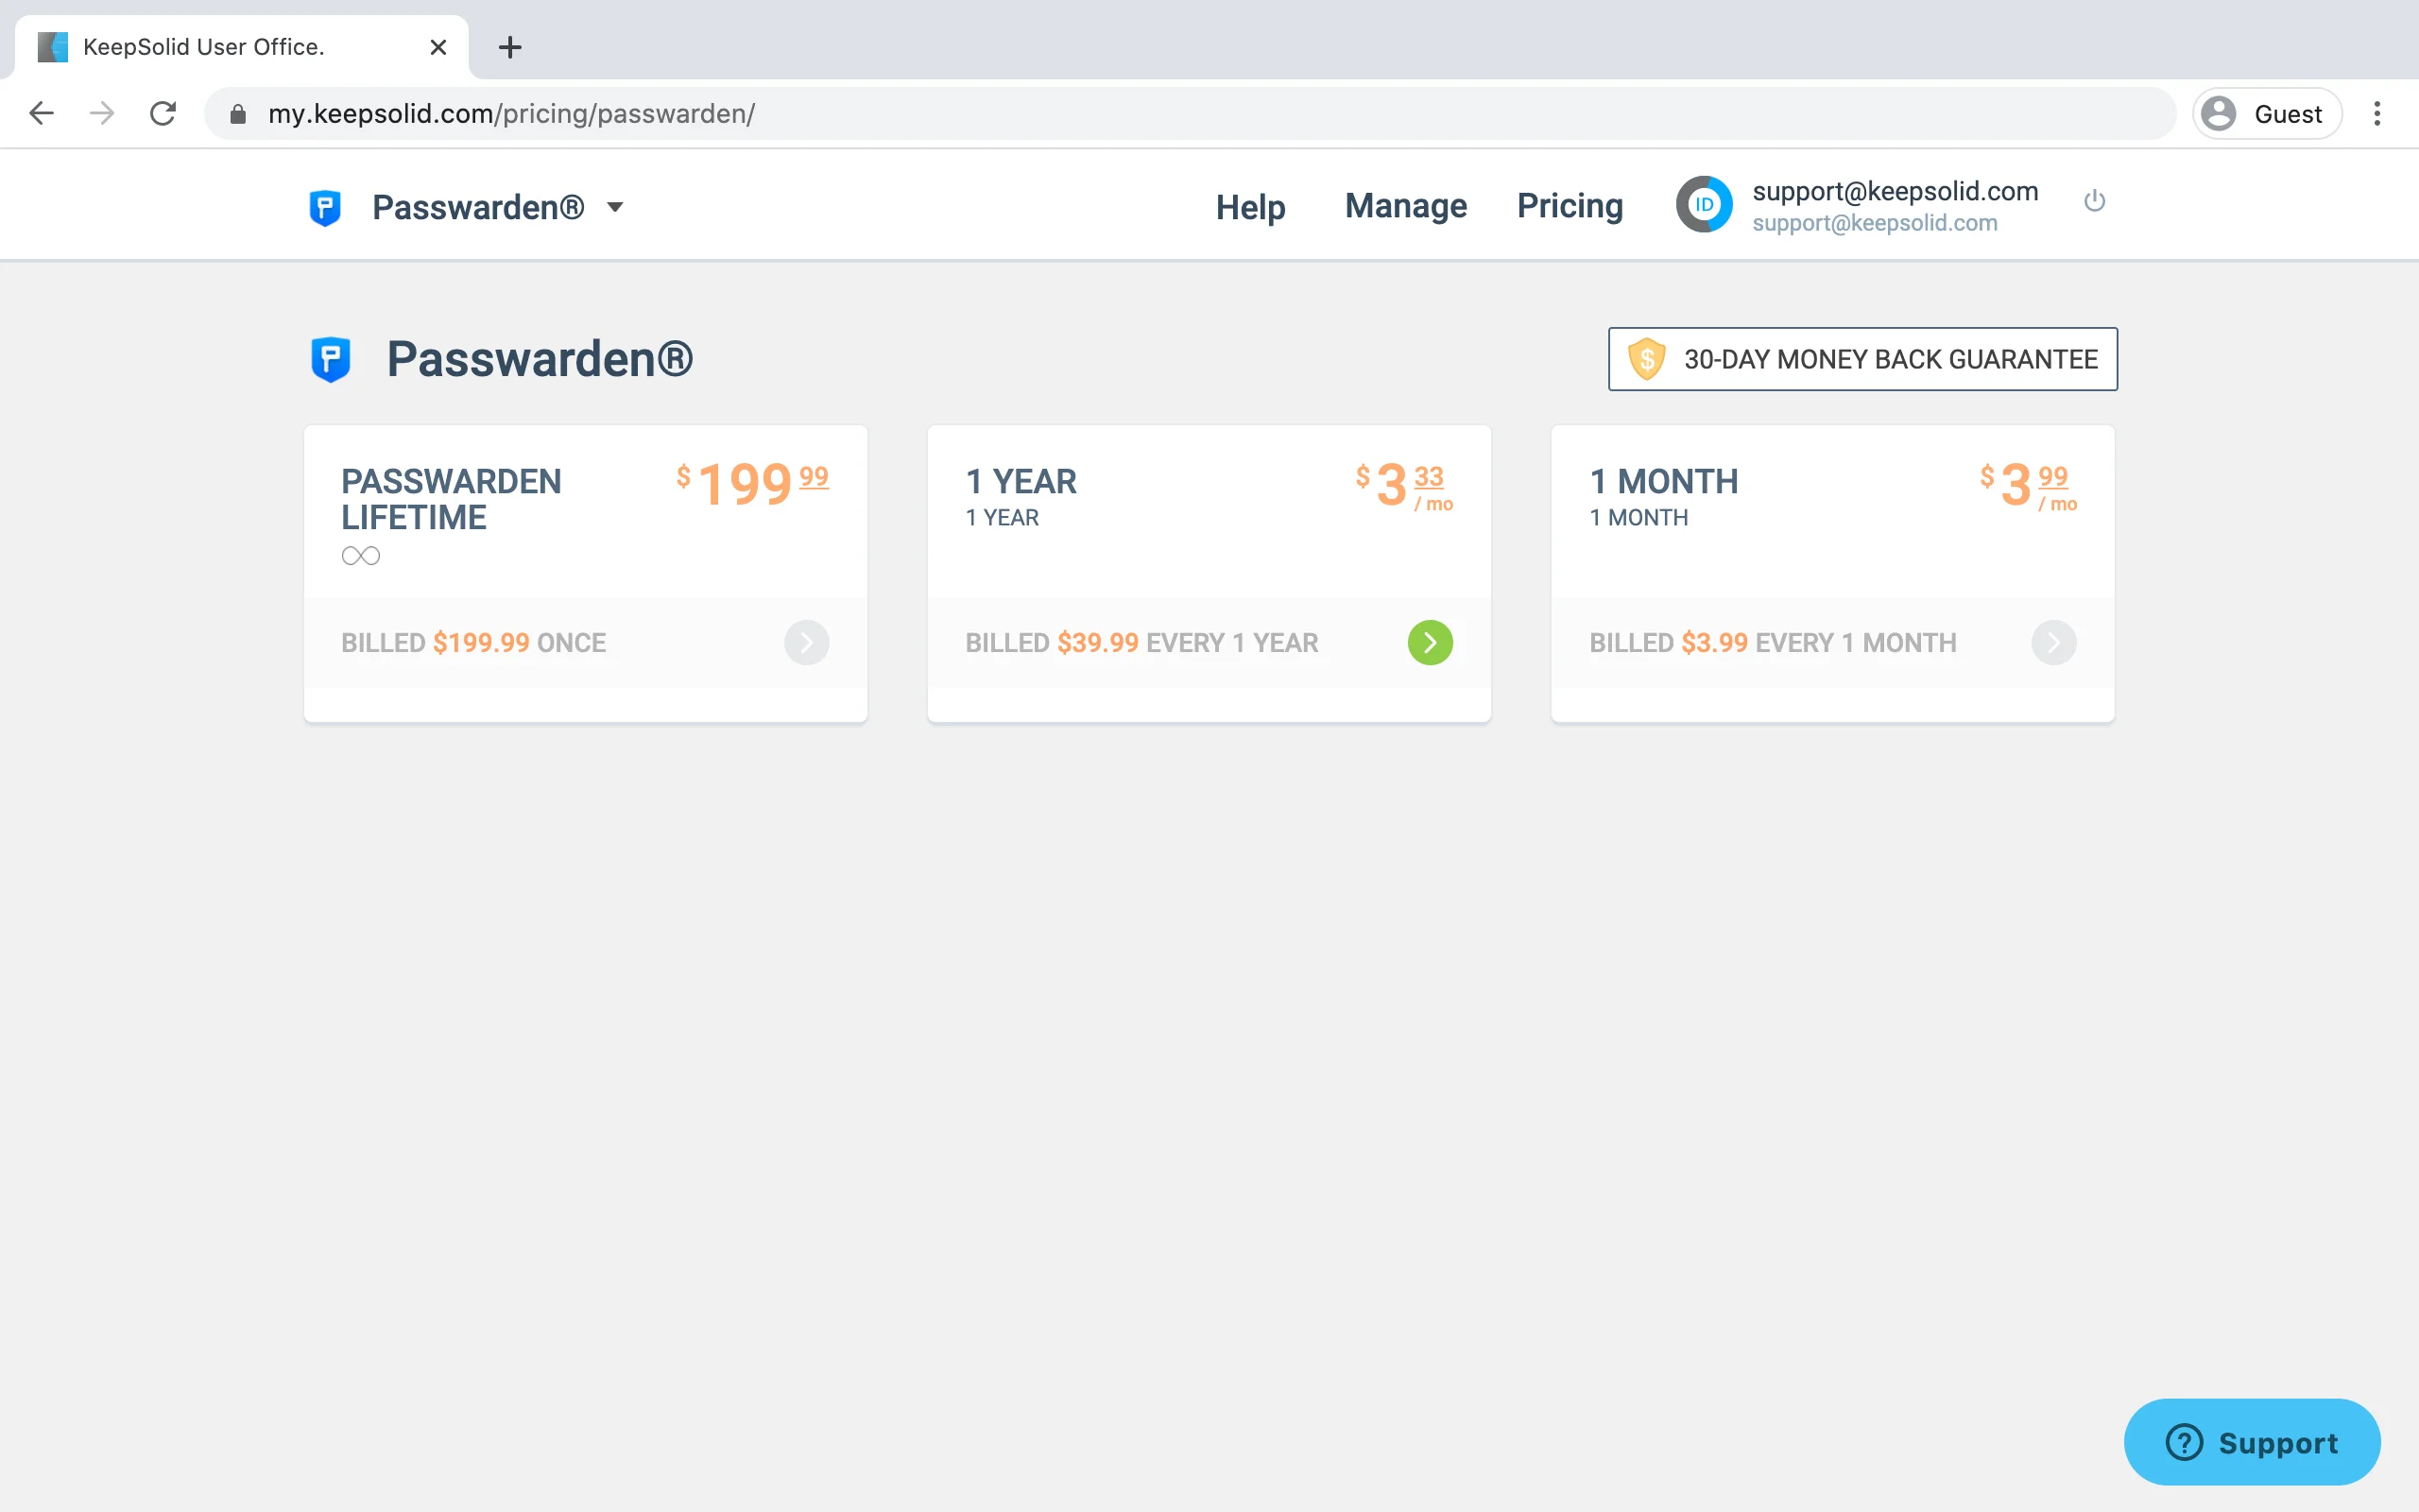Open the Manage menu item

1405,206
